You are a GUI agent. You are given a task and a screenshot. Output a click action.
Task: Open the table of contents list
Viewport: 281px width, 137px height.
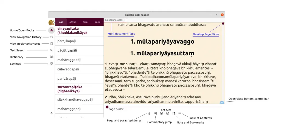[180, 113]
